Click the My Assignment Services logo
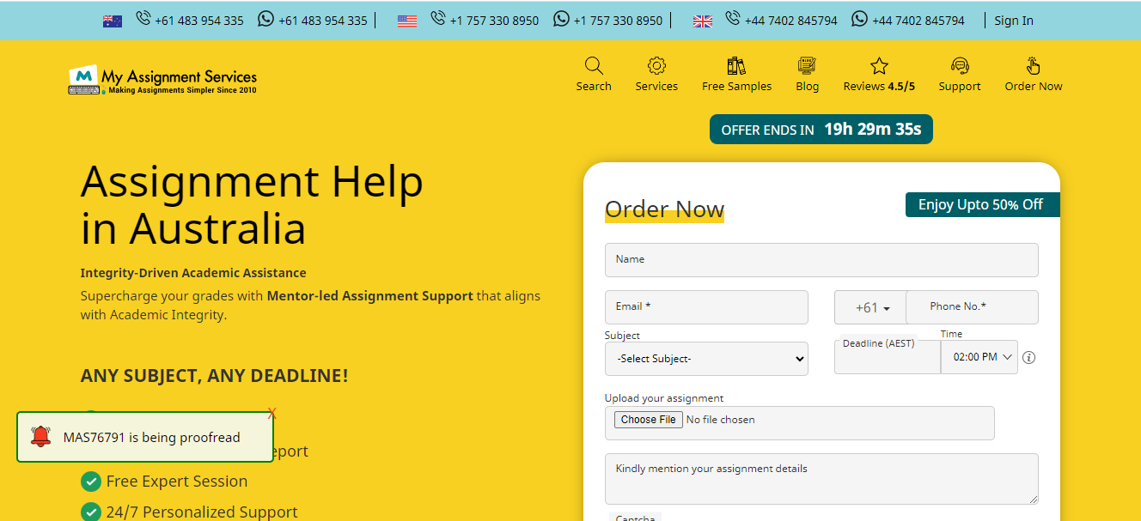The image size is (1141, 521). tap(163, 80)
